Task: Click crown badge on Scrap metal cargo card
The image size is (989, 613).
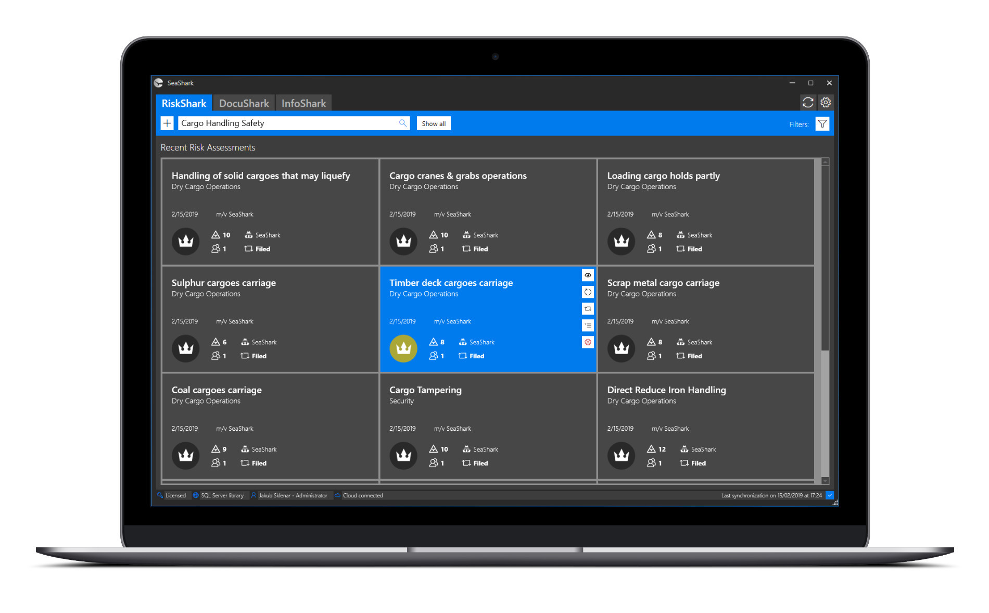Action: point(622,348)
